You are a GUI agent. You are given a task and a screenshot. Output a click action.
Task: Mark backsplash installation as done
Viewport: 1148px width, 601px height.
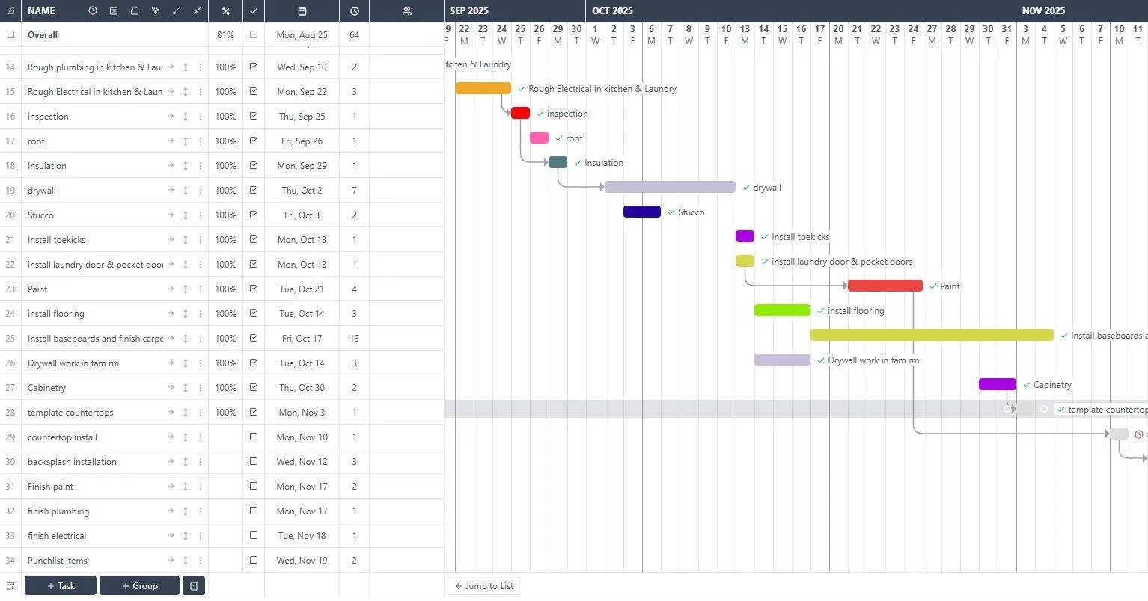pos(254,461)
